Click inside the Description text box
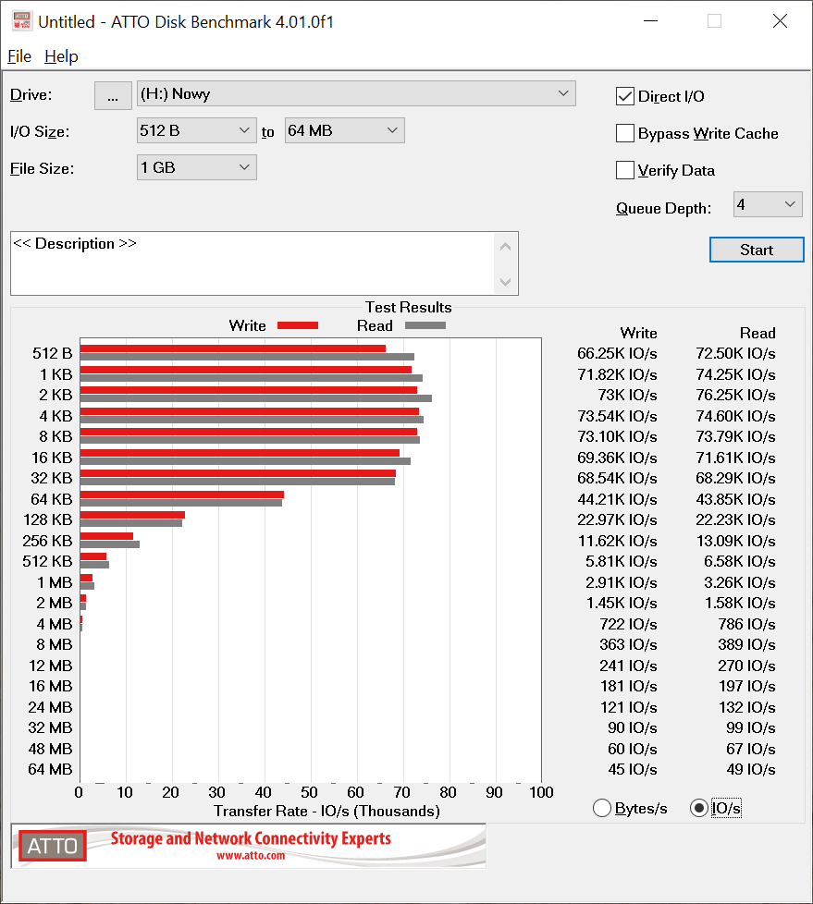The width and height of the screenshot is (813, 904). pyautogui.click(x=253, y=263)
